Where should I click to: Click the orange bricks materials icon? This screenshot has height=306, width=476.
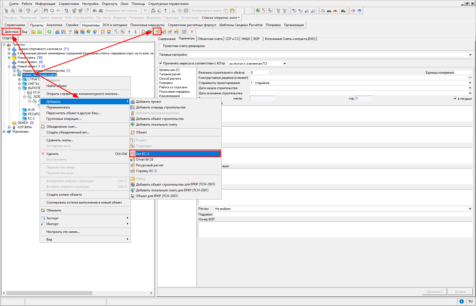click(335, 11)
